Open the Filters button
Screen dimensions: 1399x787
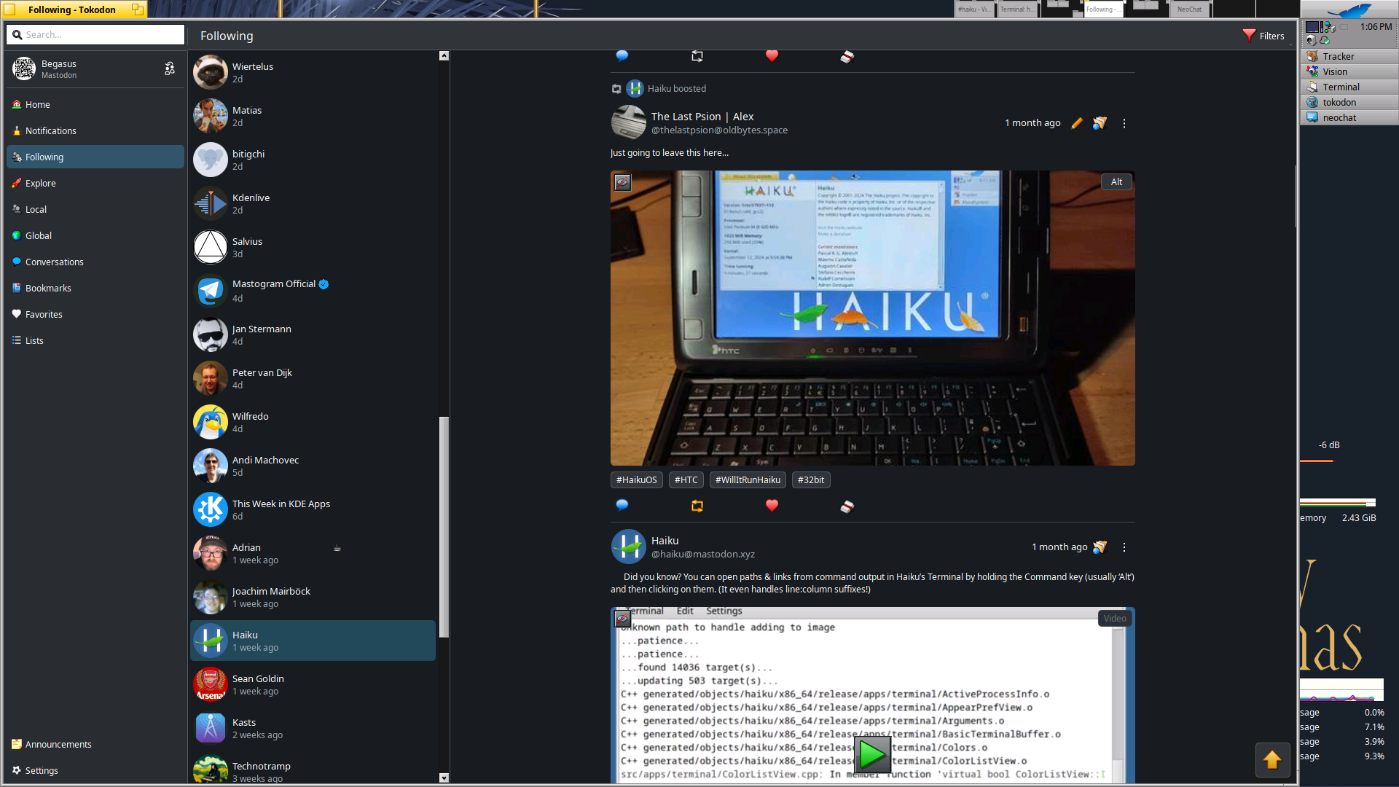pyautogui.click(x=1264, y=36)
